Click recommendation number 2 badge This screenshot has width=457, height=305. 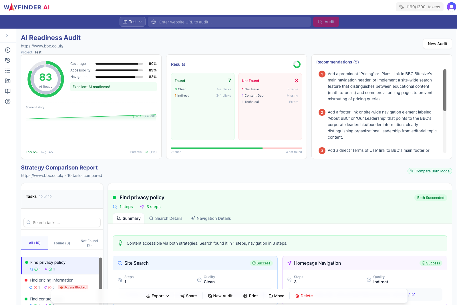[322, 112]
